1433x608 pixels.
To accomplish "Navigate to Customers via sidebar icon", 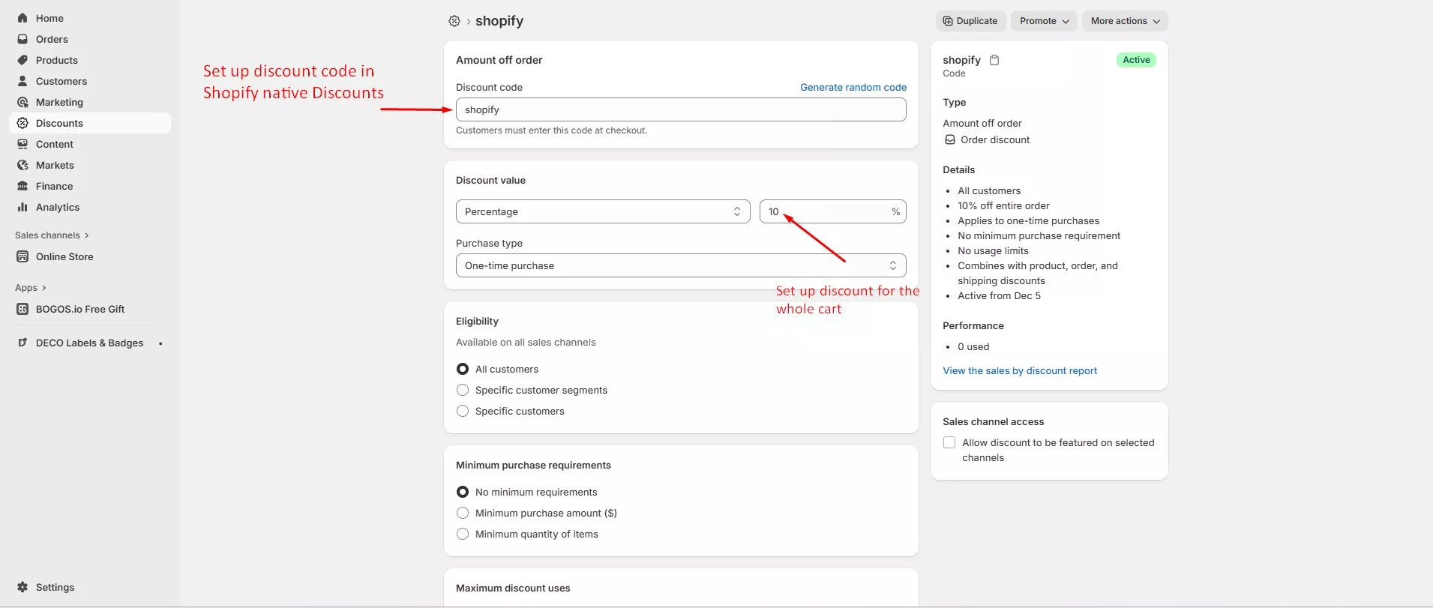I will (x=22, y=81).
